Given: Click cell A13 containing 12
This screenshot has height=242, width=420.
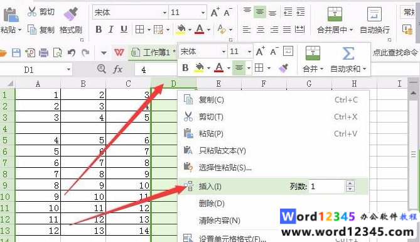Looking at the screenshot, I should 38,231.
